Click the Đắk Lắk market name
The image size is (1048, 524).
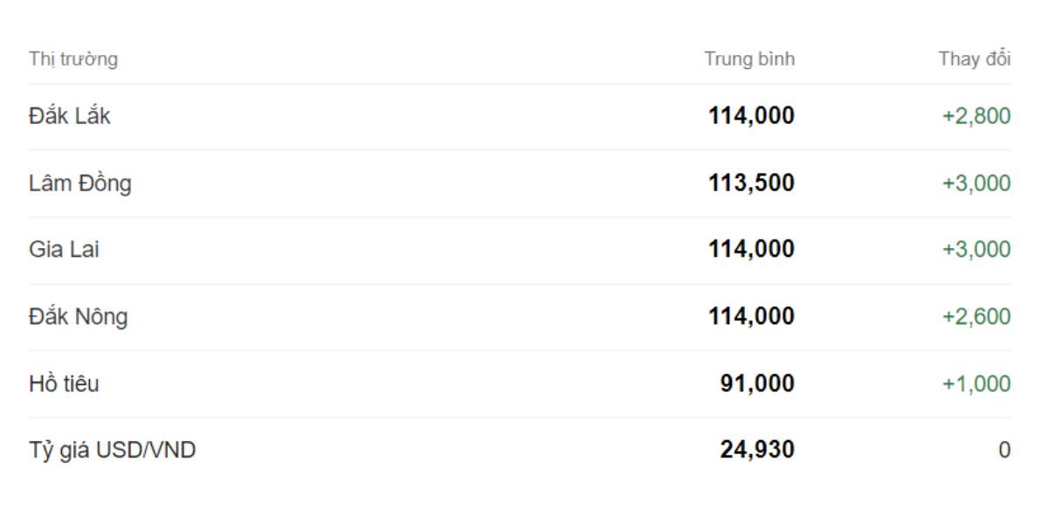[x=70, y=116]
